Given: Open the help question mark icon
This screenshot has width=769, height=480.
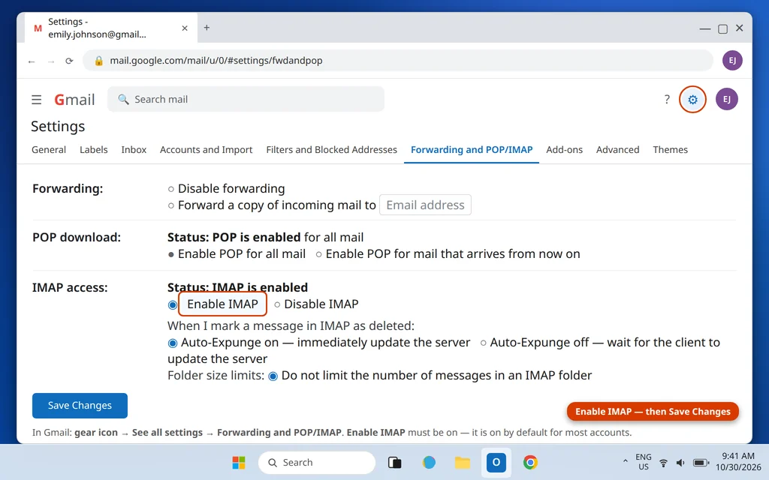Looking at the screenshot, I should (x=667, y=100).
